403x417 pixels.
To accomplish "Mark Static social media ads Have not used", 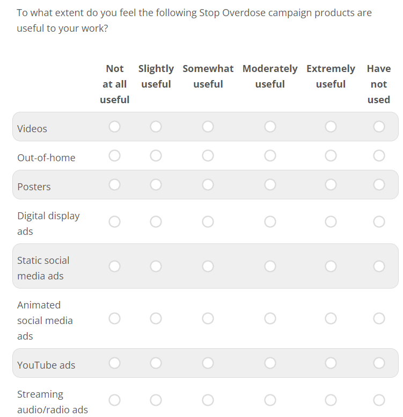I will tap(379, 266).
